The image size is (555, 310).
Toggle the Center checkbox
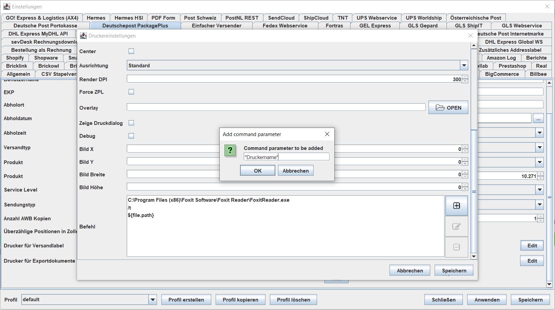point(131,51)
